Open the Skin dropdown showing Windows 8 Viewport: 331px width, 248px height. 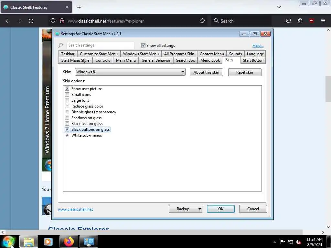(130, 72)
